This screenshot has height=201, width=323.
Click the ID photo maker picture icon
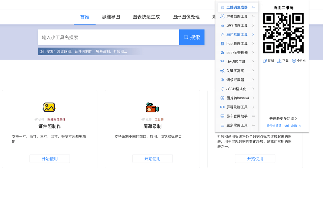49,108
